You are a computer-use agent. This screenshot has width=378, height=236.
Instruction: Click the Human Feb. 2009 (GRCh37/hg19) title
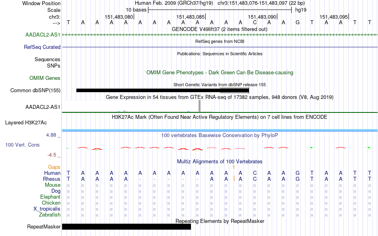point(174,3)
